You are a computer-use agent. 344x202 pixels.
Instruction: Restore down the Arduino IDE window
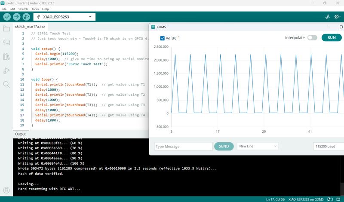pos(325,3)
